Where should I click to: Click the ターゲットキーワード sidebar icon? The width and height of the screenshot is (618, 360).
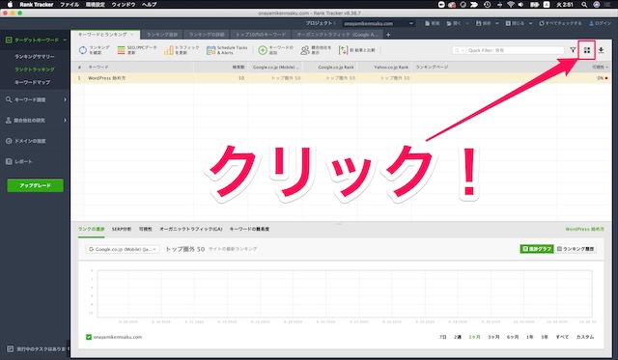pos(9,40)
